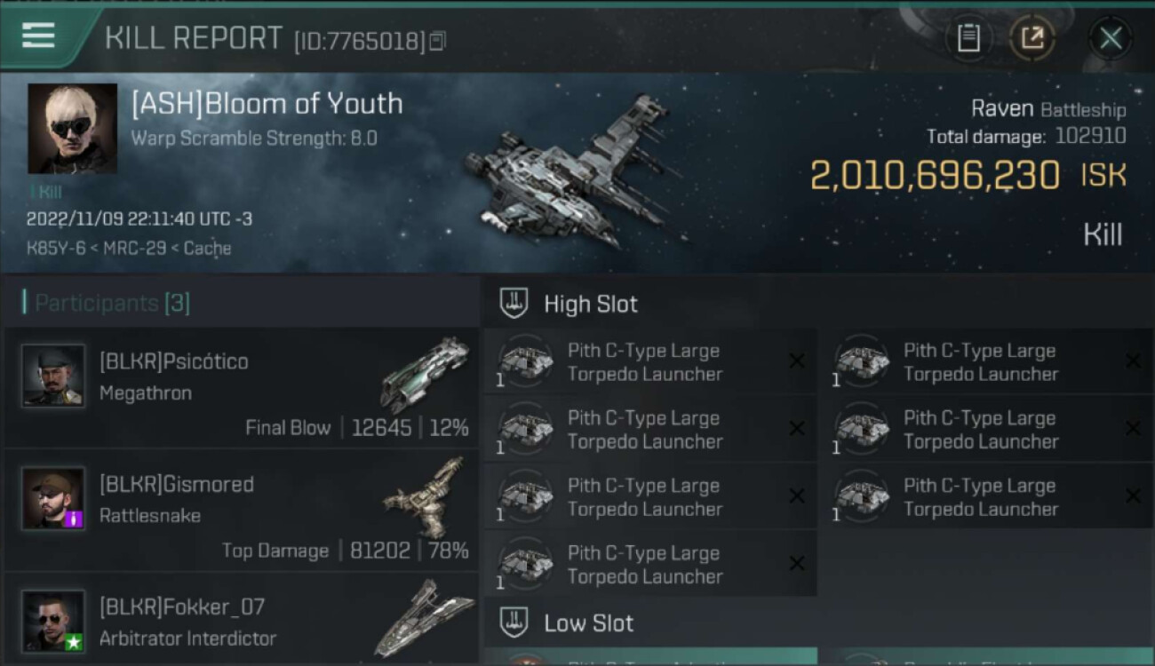Open the hamburger main menu
Screen dimensions: 1155x666
[x=39, y=36]
